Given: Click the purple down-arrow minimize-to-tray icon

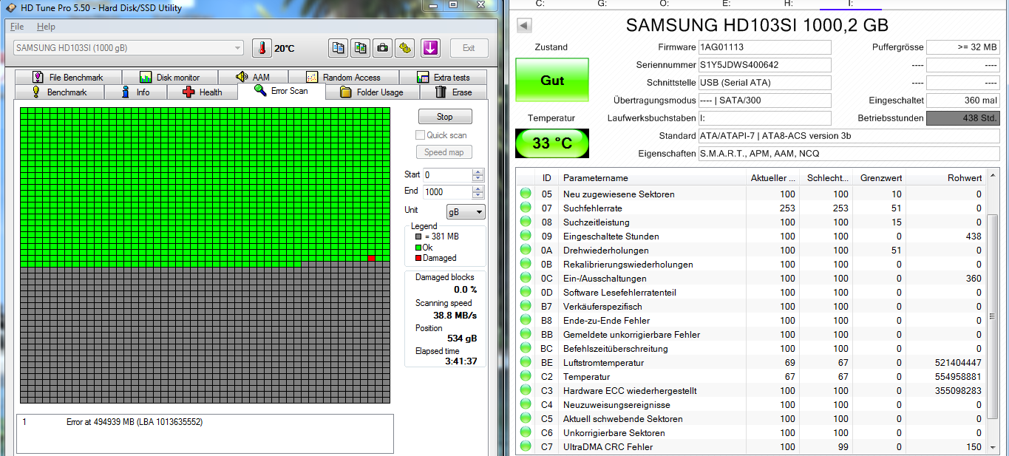Looking at the screenshot, I should (430, 48).
